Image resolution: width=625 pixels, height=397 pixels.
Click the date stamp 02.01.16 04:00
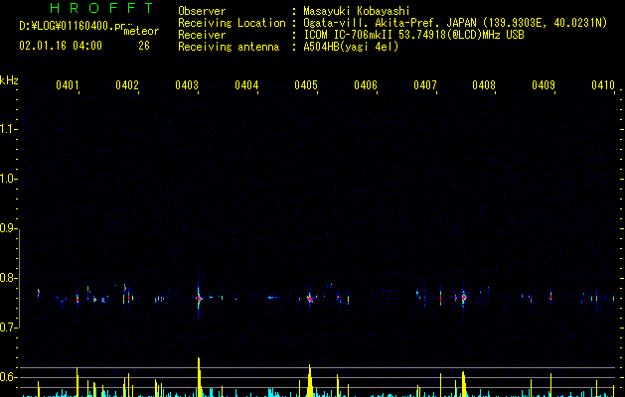(61, 46)
